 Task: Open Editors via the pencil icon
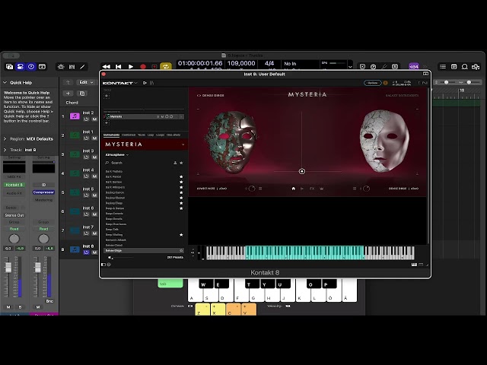click(83, 67)
